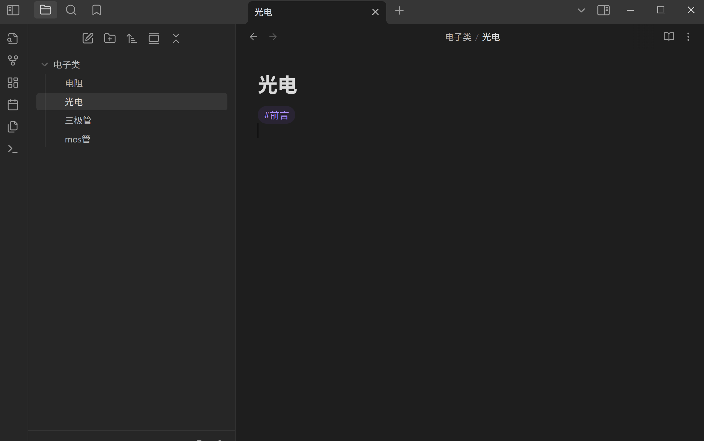Viewport: 704px width, 441px height.
Task: Switch to the search tab
Action: (x=71, y=10)
